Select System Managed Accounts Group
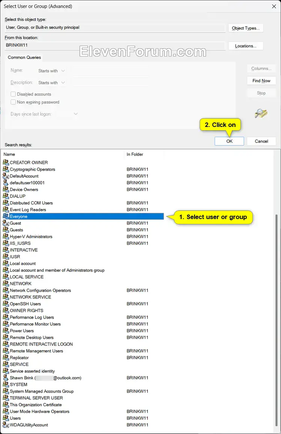 42,391
